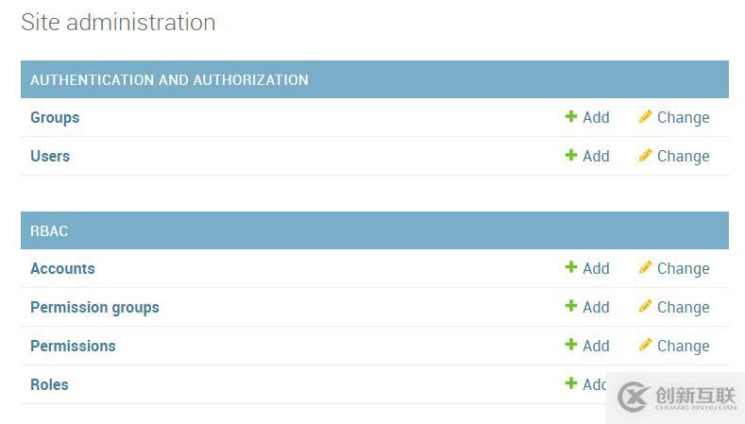Click the pencil icon for Permission groups
Viewport: 745px width, 424px height.
click(646, 307)
